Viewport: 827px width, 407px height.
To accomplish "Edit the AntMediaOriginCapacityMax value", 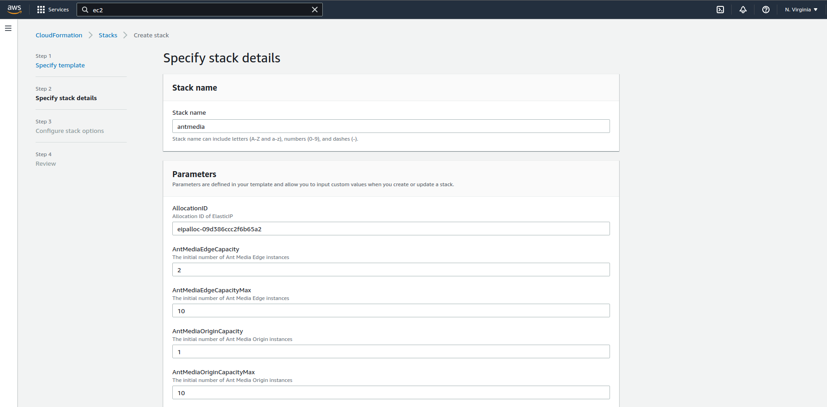I will coord(391,392).
